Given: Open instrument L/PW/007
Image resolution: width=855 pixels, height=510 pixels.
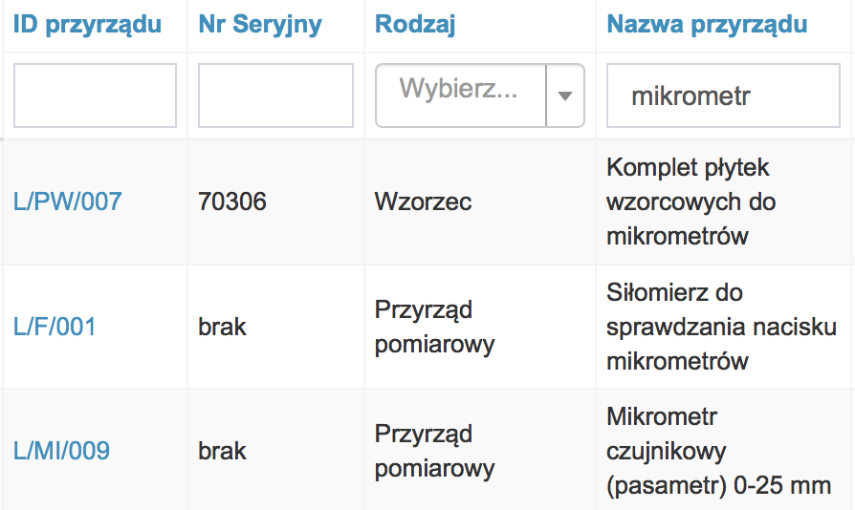Looking at the screenshot, I should (x=68, y=202).
